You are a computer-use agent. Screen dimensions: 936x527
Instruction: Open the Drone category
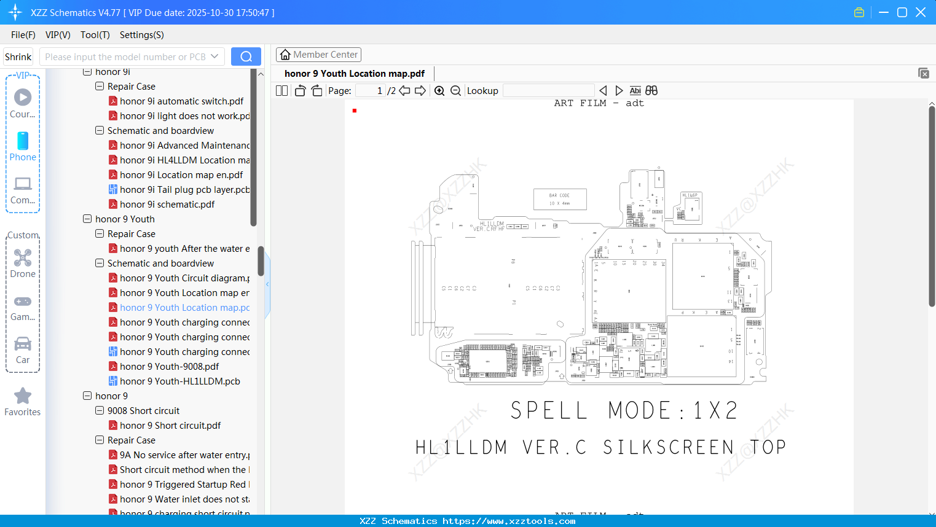tap(23, 263)
